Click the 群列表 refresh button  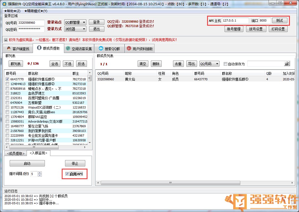click(16, 64)
